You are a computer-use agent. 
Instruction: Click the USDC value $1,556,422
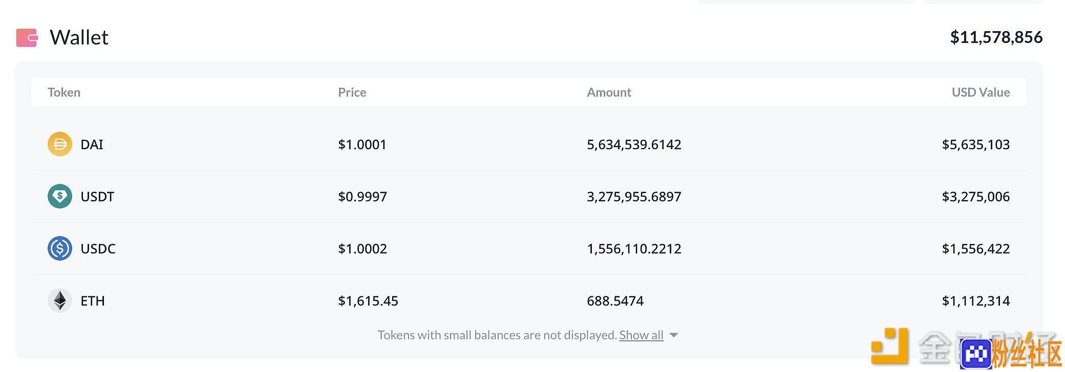tap(976, 249)
